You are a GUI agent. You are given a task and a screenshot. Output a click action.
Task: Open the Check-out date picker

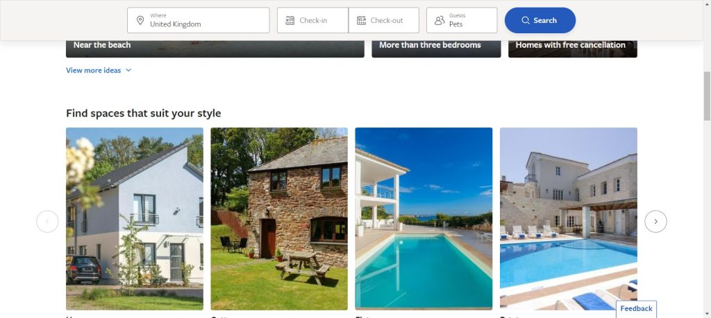coord(383,20)
